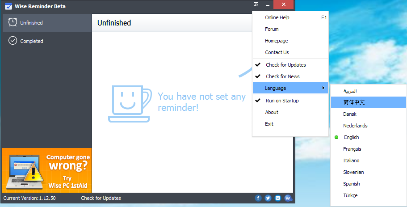This screenshot has width=407, height=207.
Task: Switch language to Simplified Chinese
Action: [x=368, y=102]
